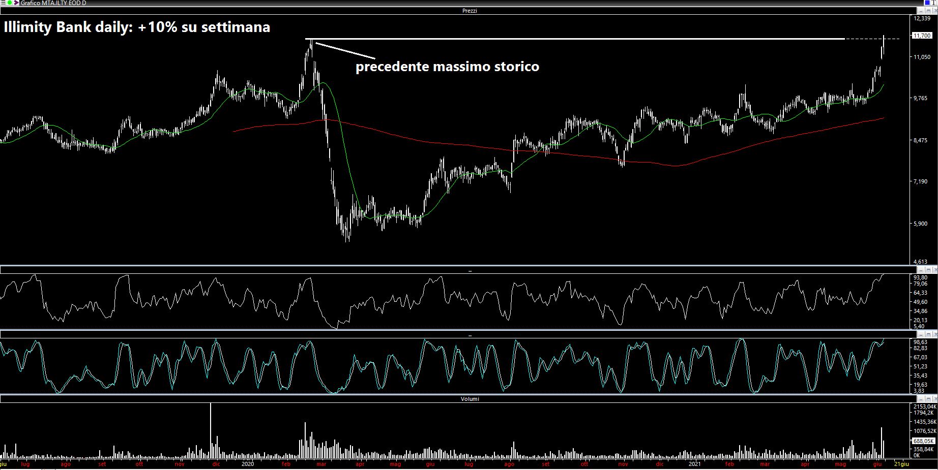Click the 93,80 oscillator scale value

920,277
